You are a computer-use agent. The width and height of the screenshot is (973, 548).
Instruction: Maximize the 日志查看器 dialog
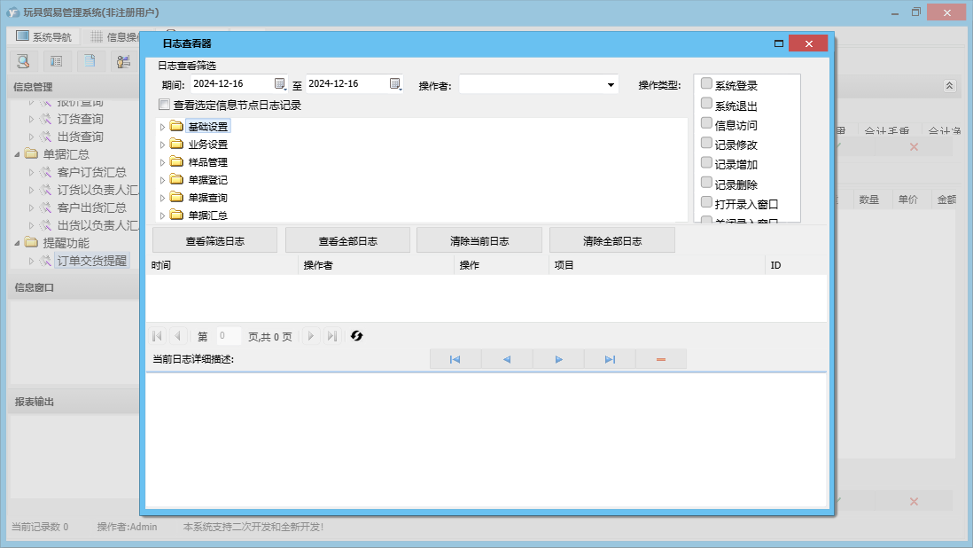tap(779, 43)
